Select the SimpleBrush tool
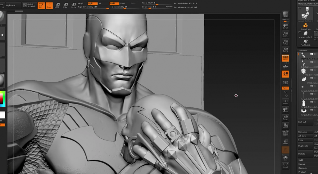The width and height of the screenshot is (318, 174). coord(306,26)
